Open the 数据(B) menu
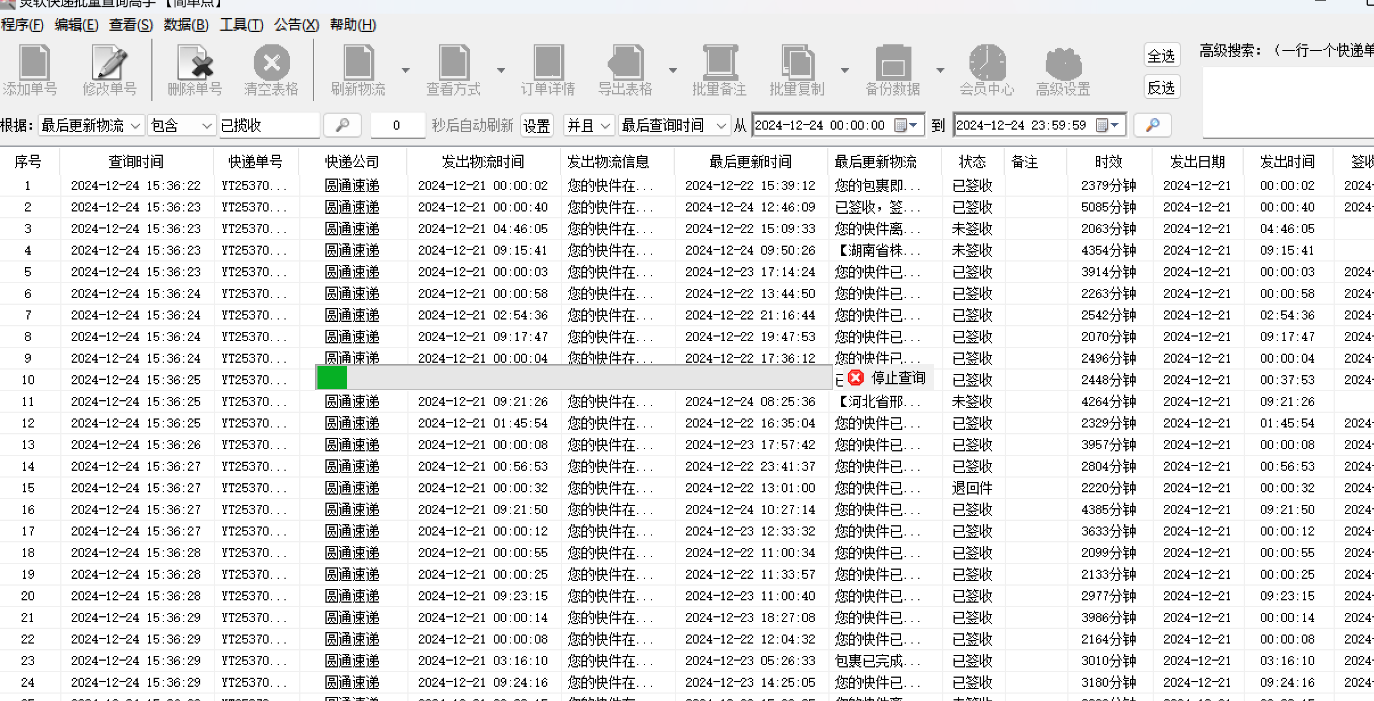The height and width of the screenshot is (701, 1374). pos(186,25)
